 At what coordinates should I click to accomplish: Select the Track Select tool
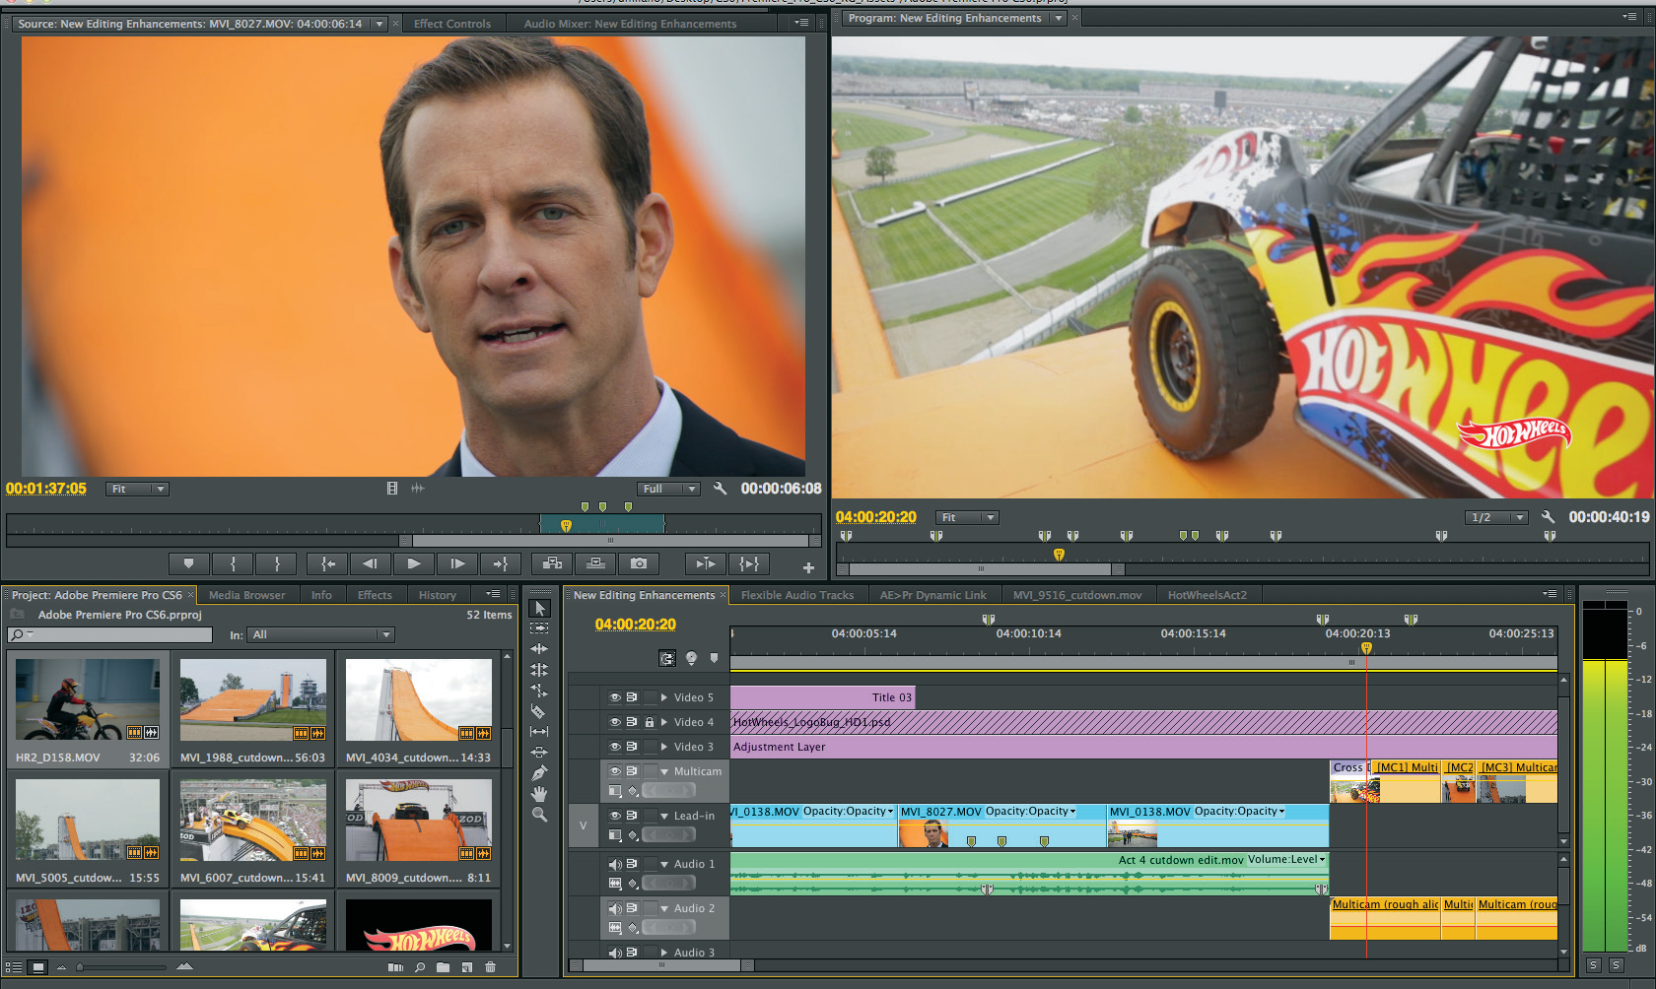(539, 628)
